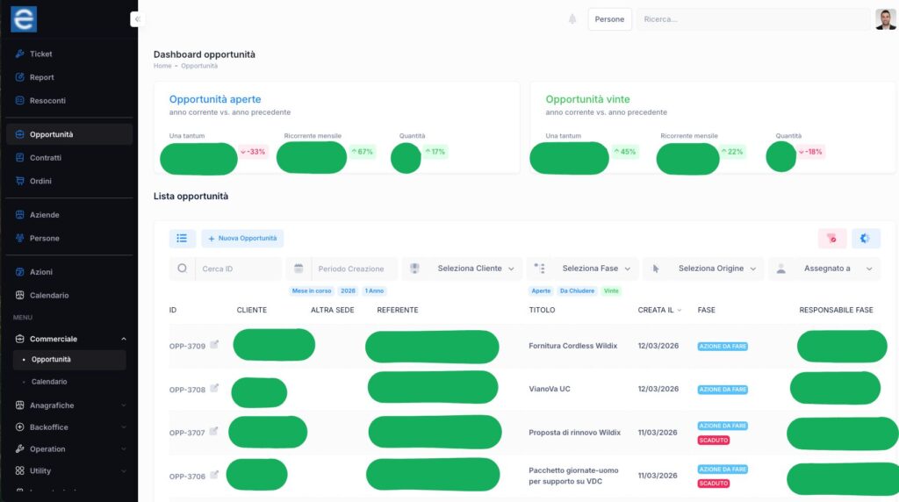Viewport: 899px width, 502px height.
Task: Open Contratti in the sidebar
Action: click(x=46, y=158)
